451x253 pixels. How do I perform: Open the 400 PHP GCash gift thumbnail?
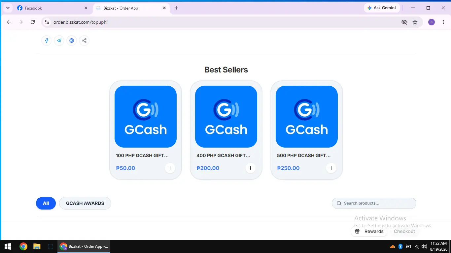click(226, 117)
